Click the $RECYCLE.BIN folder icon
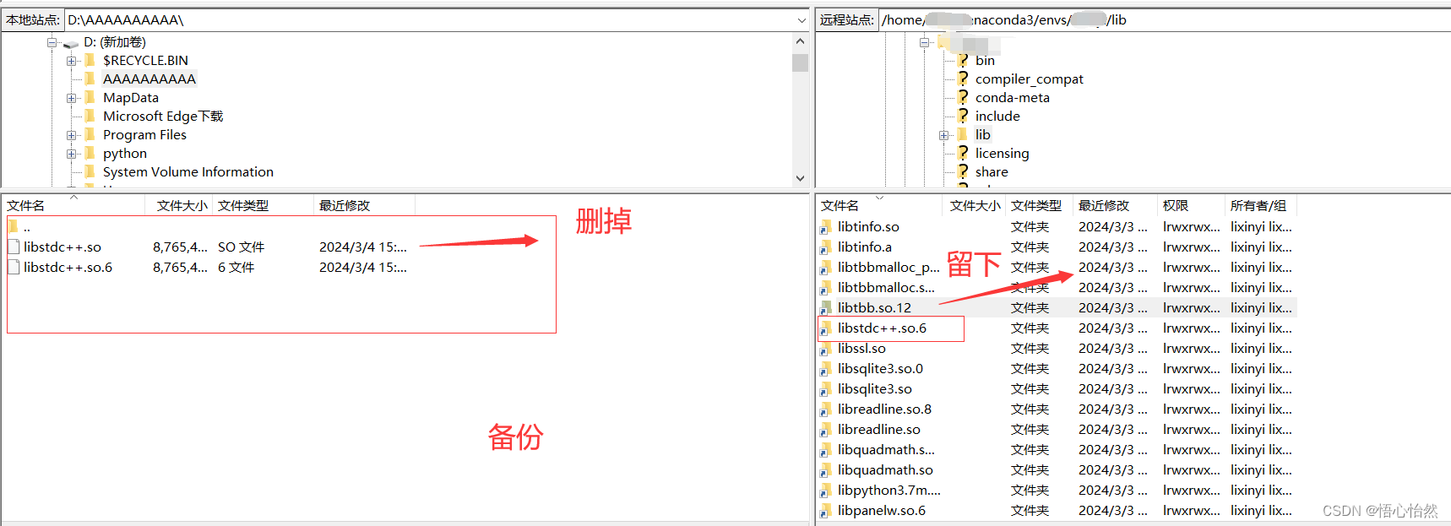1451x526 pixels. [90, 60]
